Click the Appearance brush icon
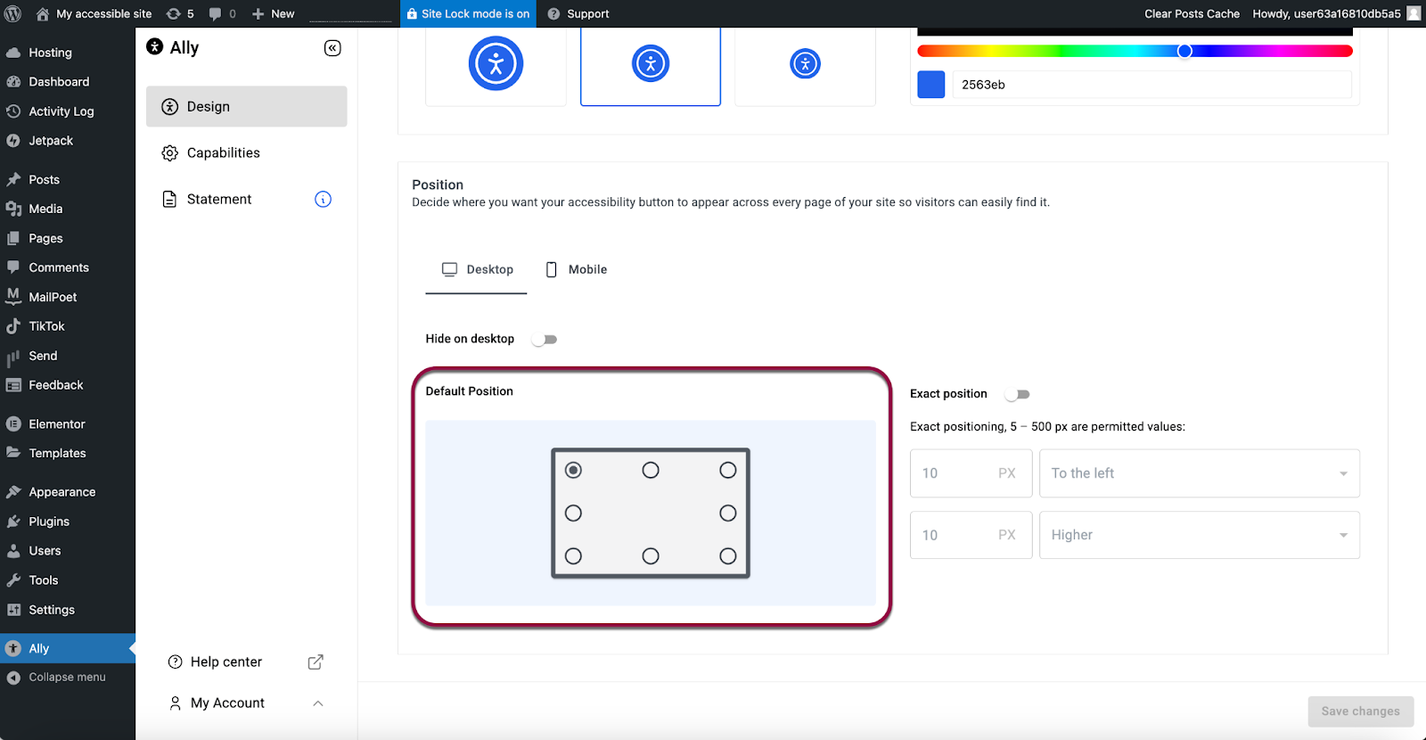The image size is (1426, 740). pyautogui.click(x=13, y=492)
